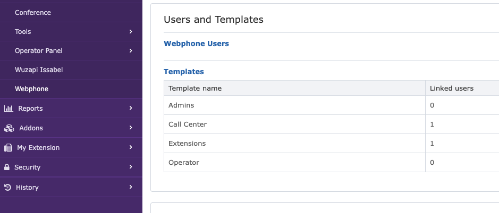499x213 pixels.
Task: Select the Admins template row
Action: click(x=331, y=105)
